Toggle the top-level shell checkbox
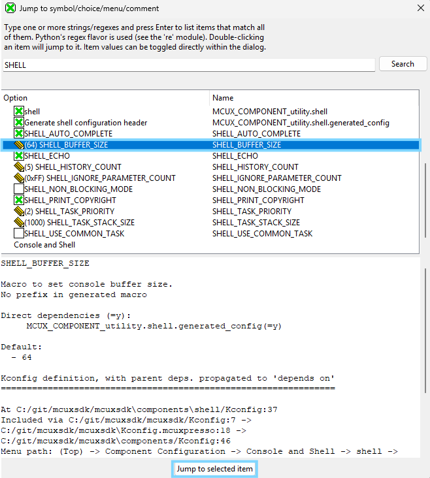 pyautogui.click(x=19, y=112)
